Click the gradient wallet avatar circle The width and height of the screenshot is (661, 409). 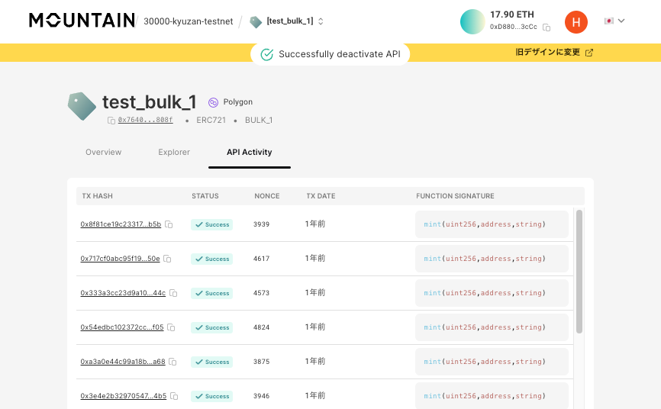[x=472, y=21]
